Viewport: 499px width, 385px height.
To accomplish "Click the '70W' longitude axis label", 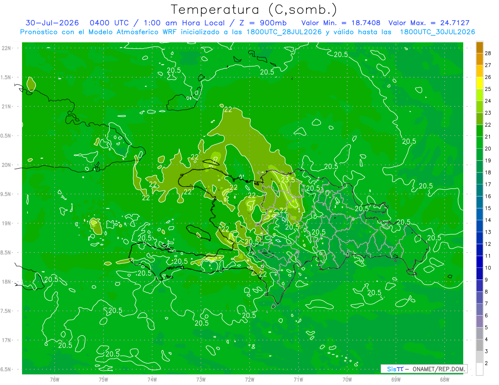I will click(347, 379).
